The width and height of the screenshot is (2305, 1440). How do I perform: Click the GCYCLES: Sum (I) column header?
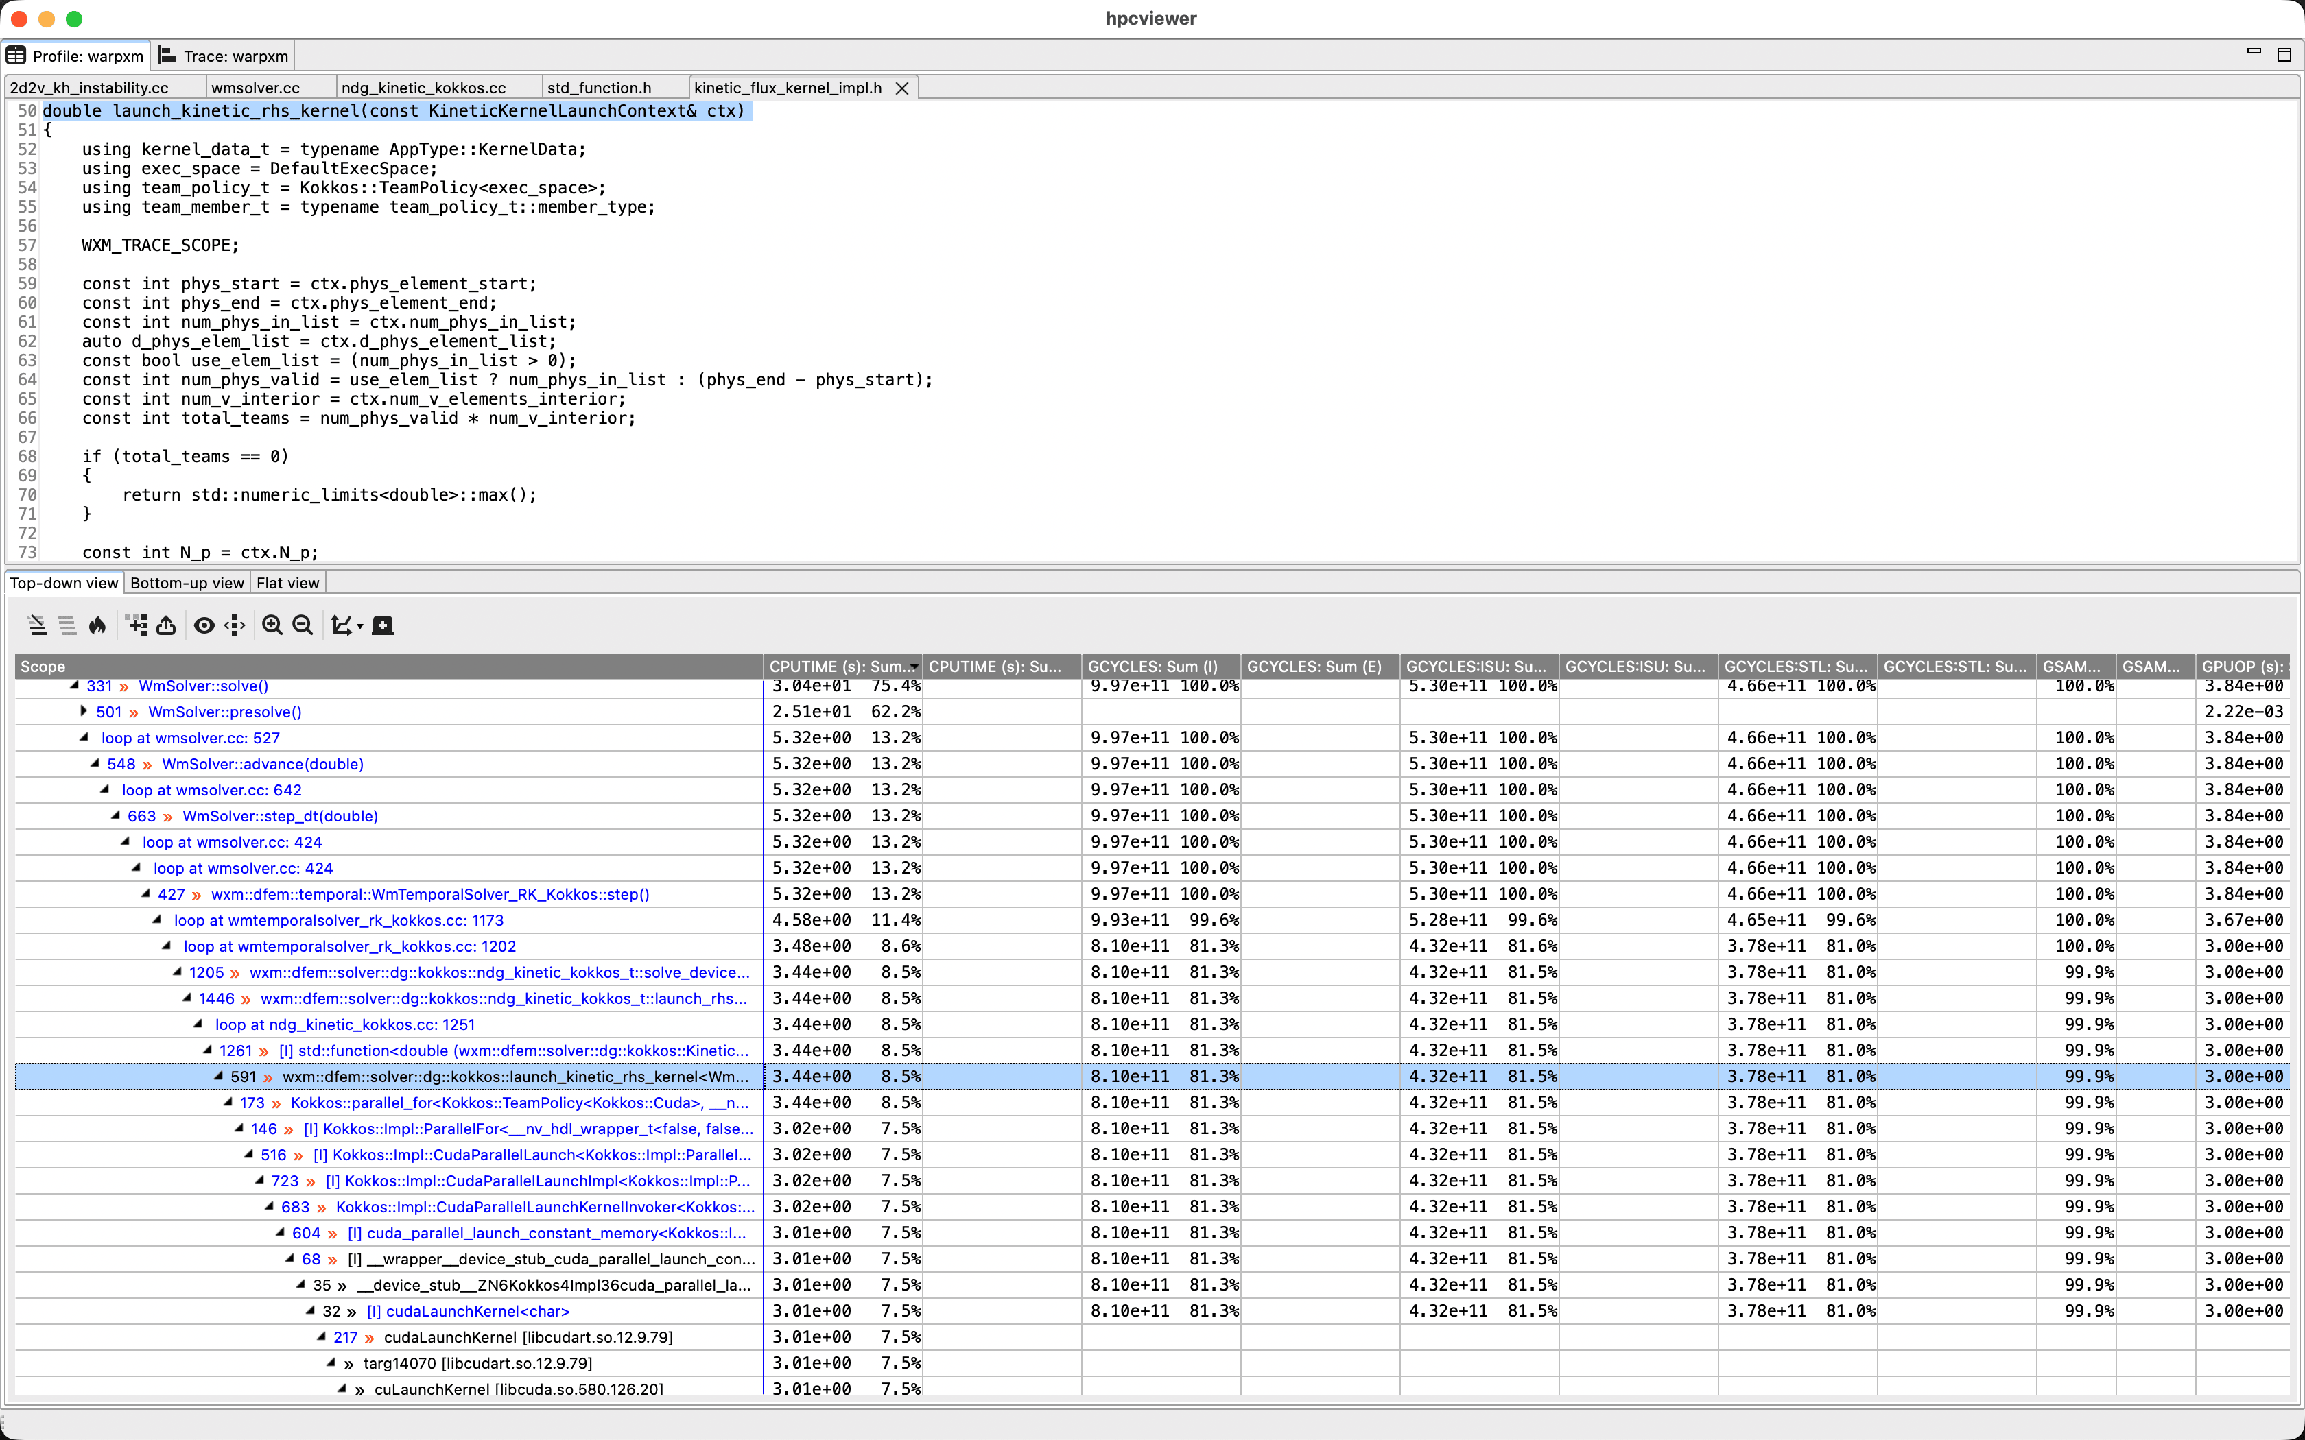1161,667
